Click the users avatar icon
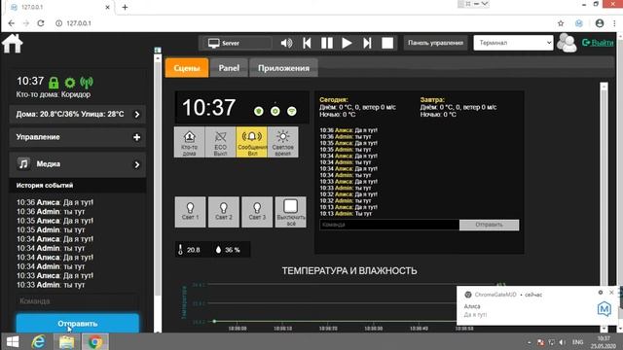Image resolution: width=623 pixels, height=350 pixels. tap(567, 43)
